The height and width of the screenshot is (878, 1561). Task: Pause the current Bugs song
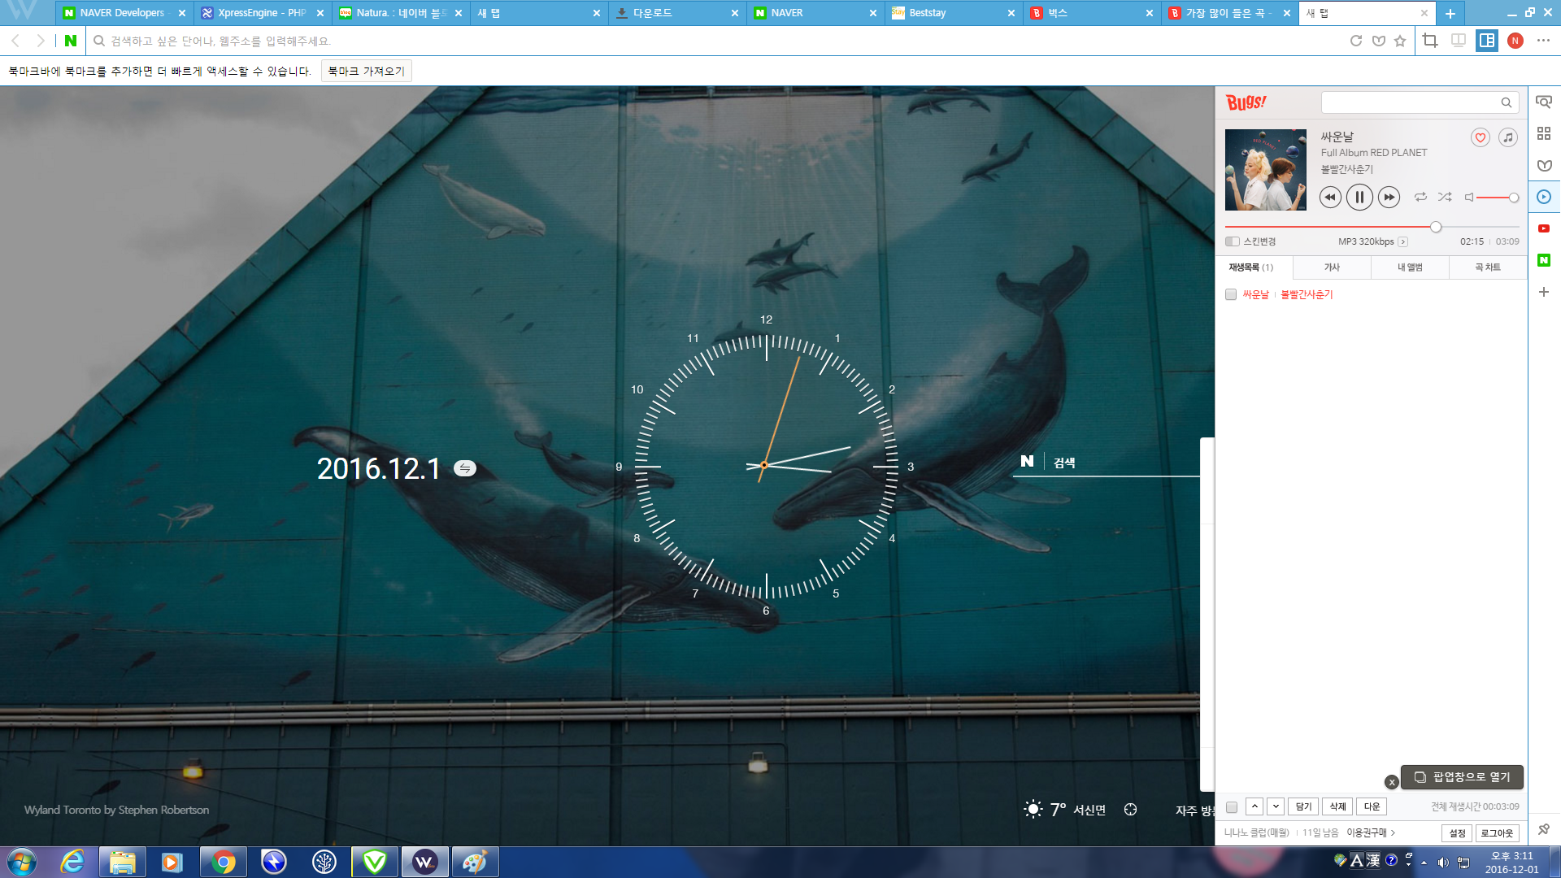[1359, 198]
